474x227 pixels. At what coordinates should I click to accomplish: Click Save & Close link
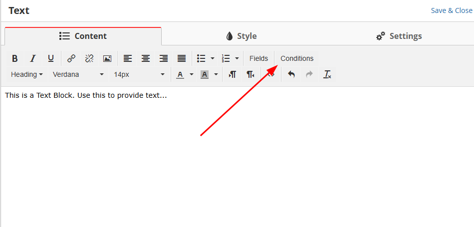point(452,10)
